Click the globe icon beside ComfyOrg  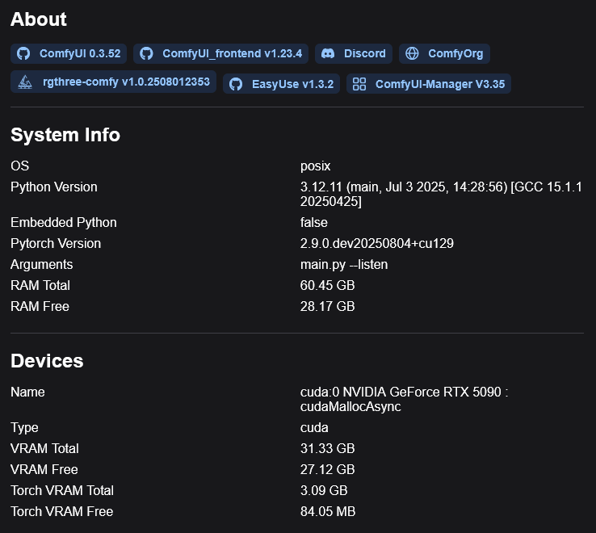point(412,54)
